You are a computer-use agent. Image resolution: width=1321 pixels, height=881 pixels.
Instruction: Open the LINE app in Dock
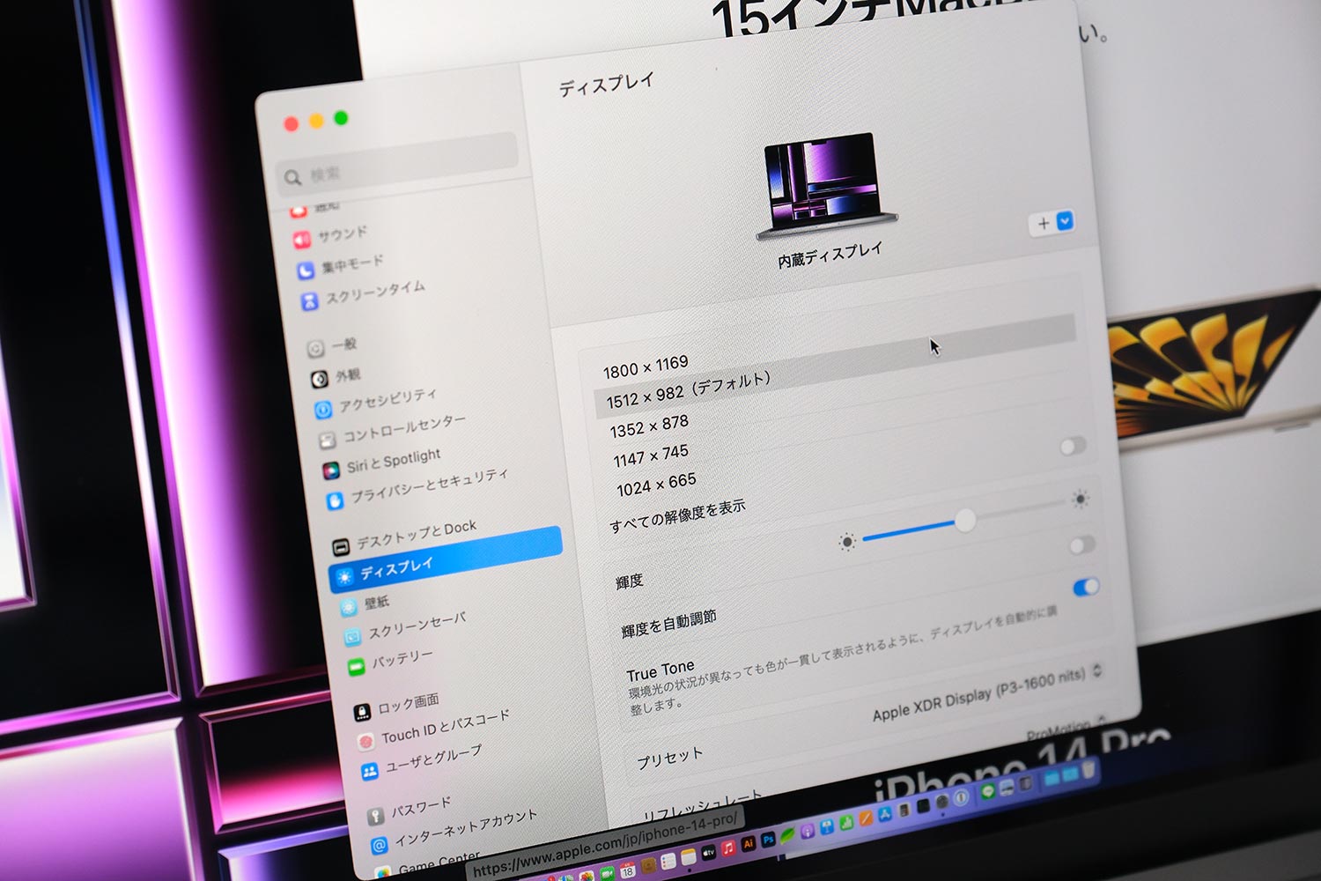click(x=988, y=791)
